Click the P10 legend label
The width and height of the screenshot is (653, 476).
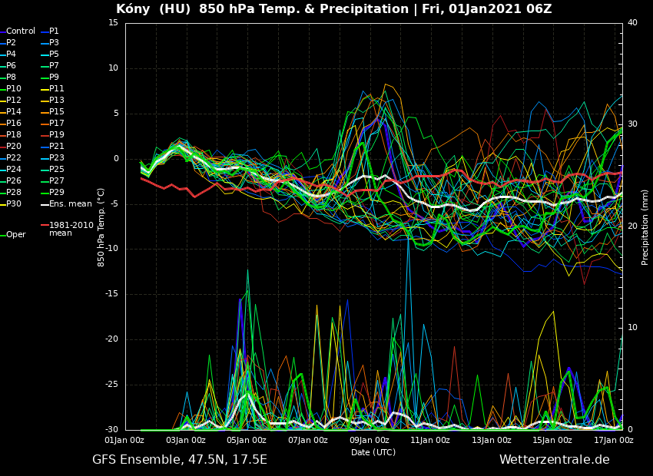[14, 89]
